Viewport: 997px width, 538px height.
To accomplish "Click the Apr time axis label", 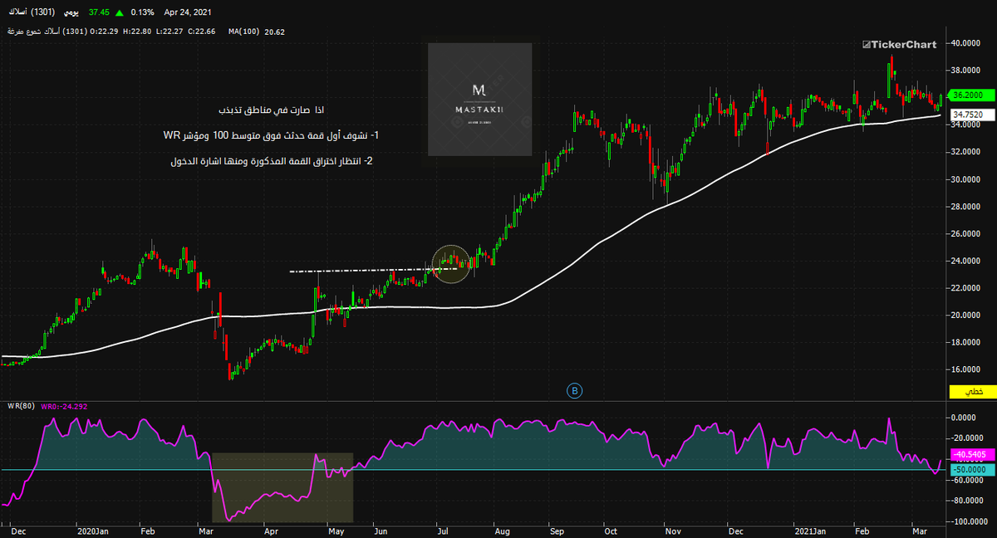I will 271,530.
